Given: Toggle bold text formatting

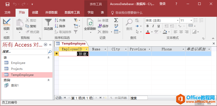Looking at the screenshot, I should tap(148, 26).
